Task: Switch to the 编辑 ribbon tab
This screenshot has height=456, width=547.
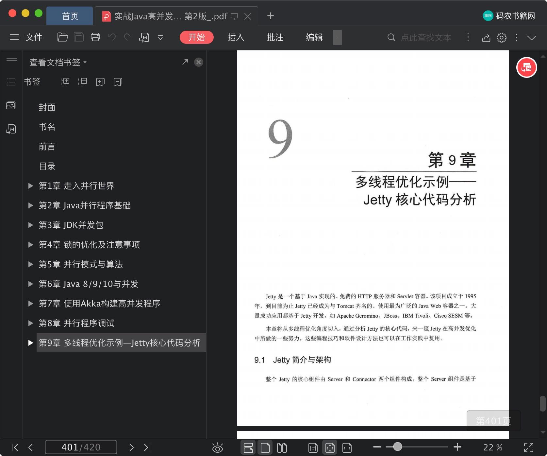Action: (314, 37)
